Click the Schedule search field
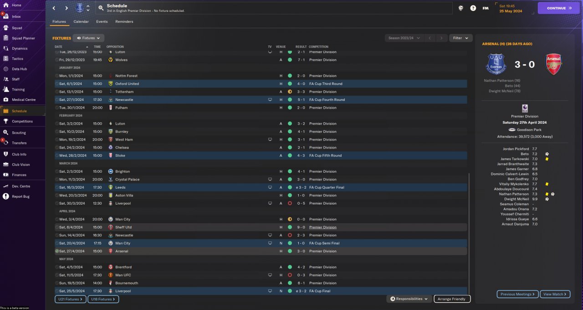This screenshot has width=583, height=310. tap(274, 8)
